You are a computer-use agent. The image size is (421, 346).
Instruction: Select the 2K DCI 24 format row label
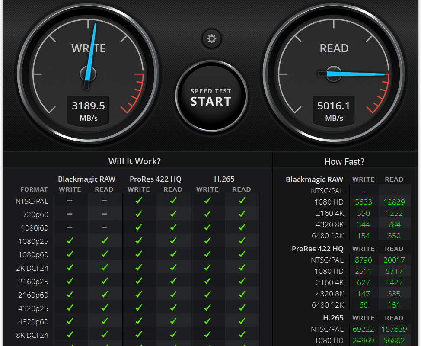(32, 268)
